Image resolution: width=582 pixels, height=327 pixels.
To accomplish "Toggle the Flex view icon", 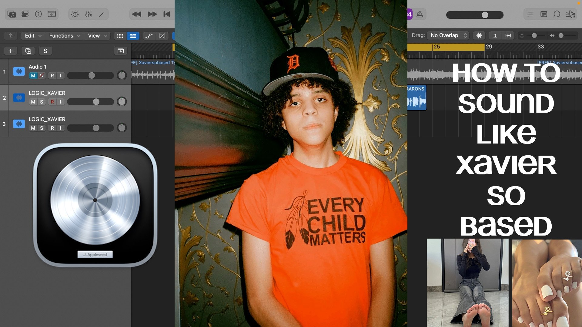I will tap(162, 36).
